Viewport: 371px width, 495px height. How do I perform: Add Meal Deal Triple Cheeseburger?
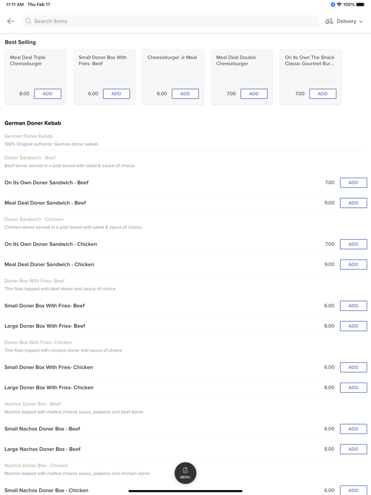point(48,94)
